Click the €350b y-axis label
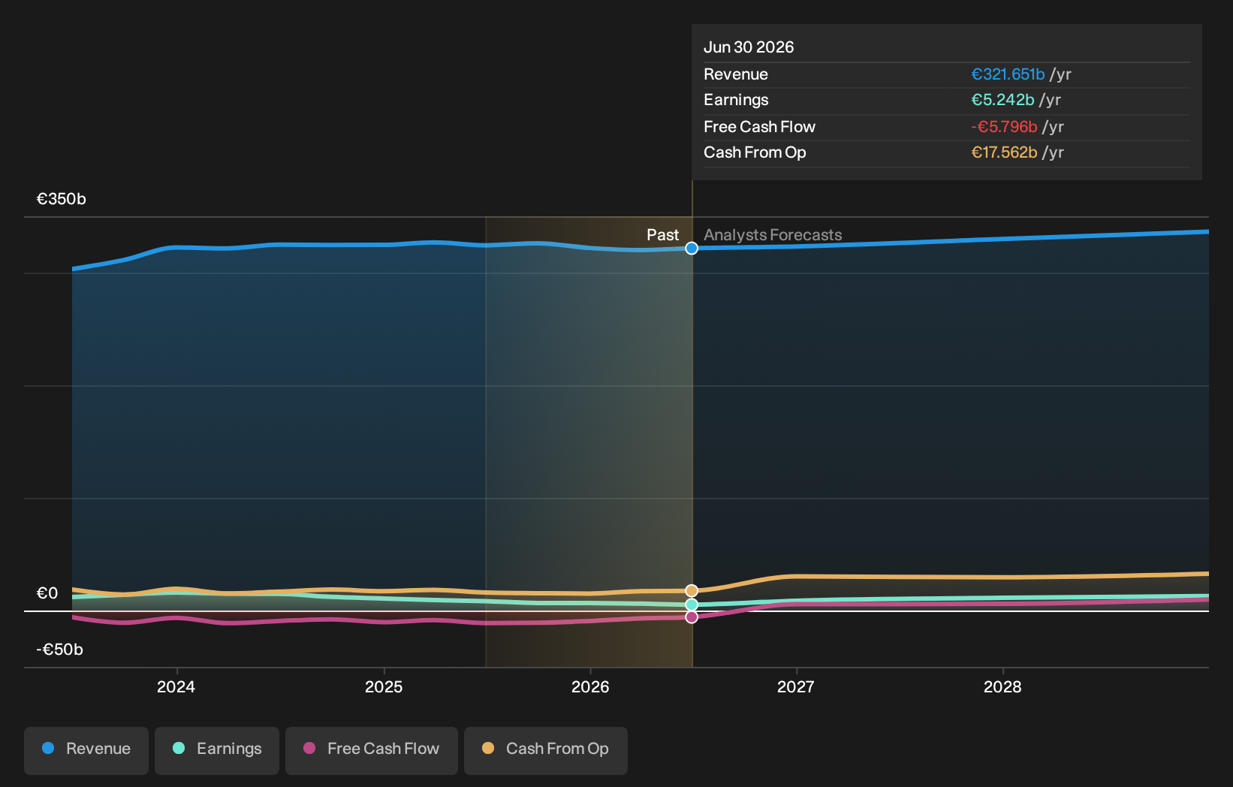The image size is (1233, 787). pos(62,199)
